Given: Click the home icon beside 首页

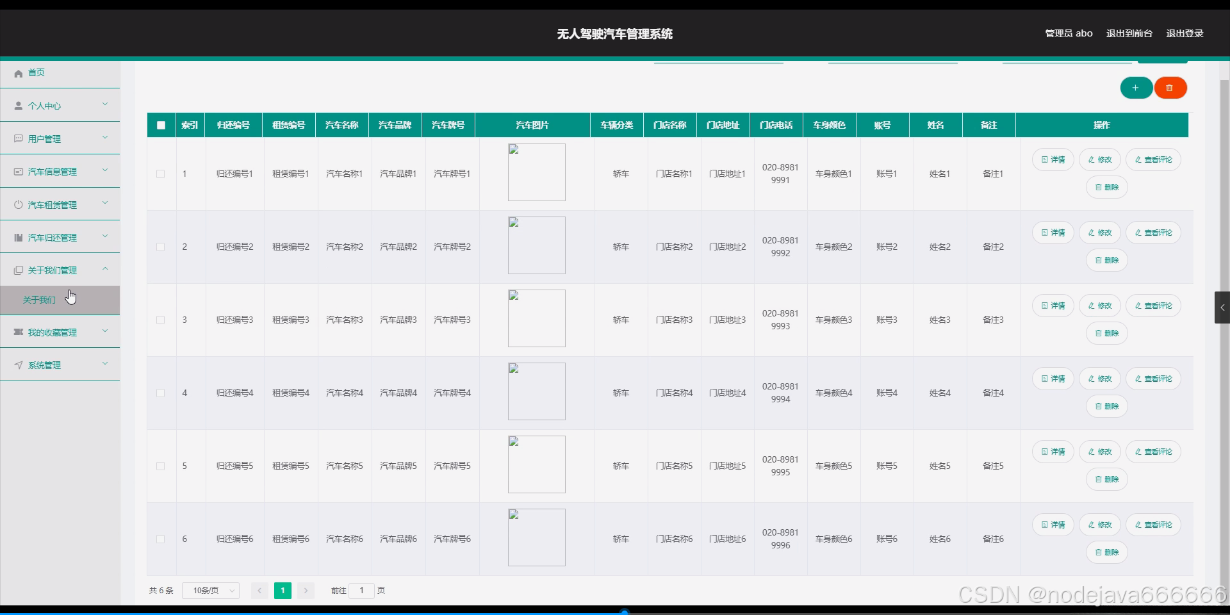Looking at the screenshot, I should (19, 74).
